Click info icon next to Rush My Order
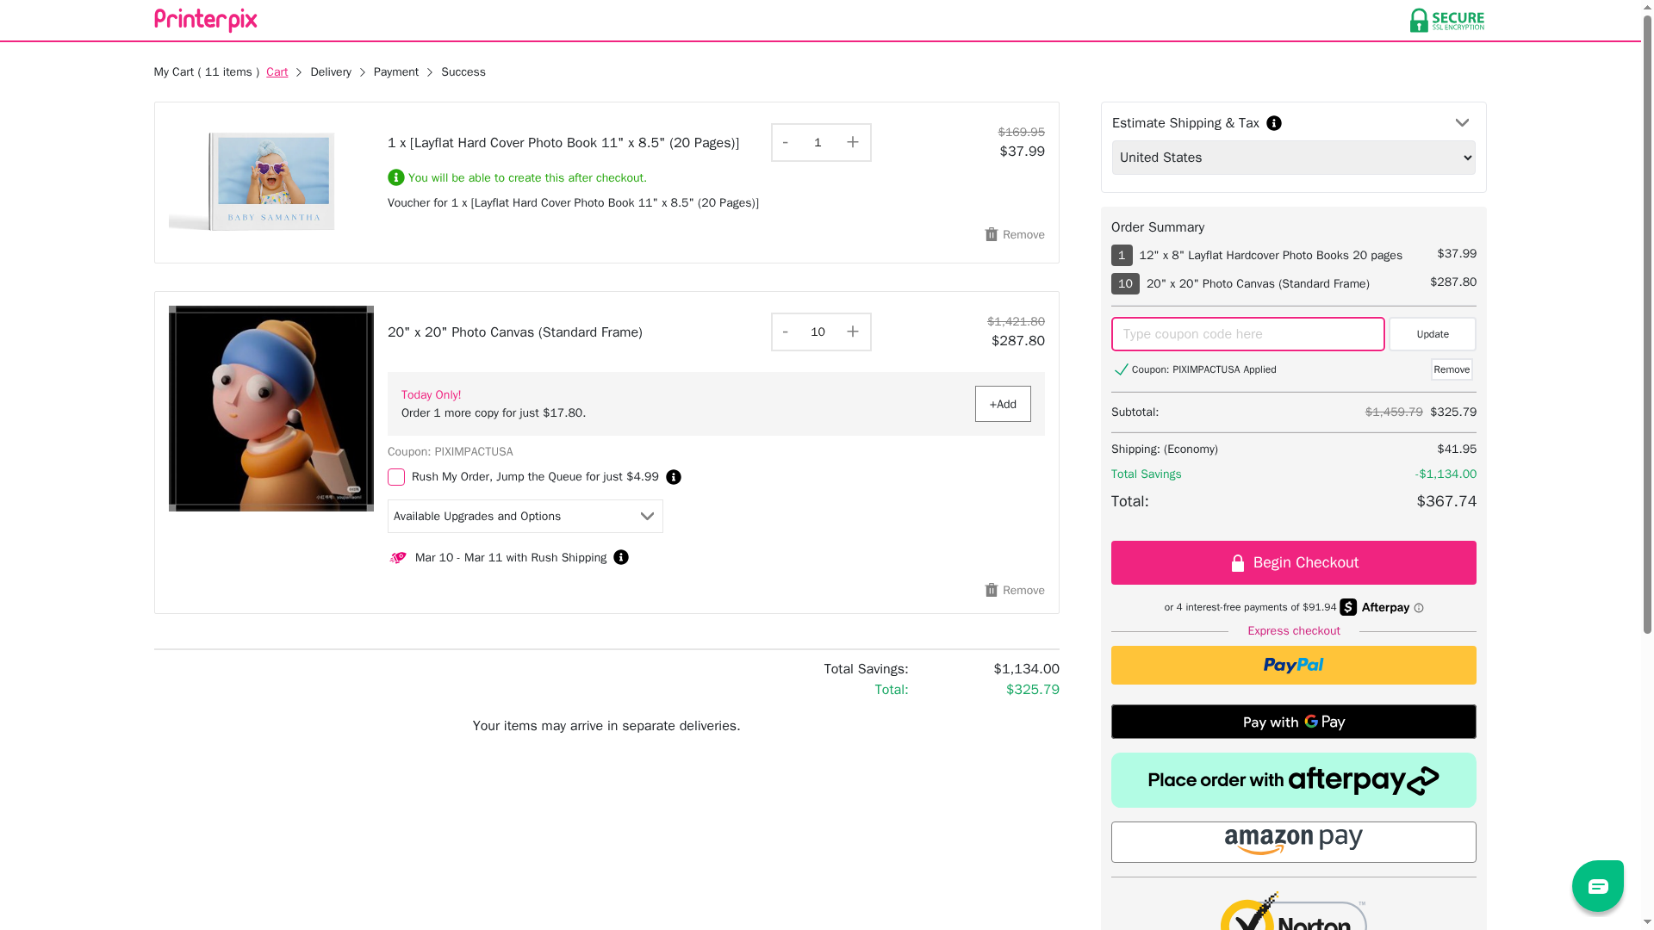The image size is (1654, 930). (674, 477)
